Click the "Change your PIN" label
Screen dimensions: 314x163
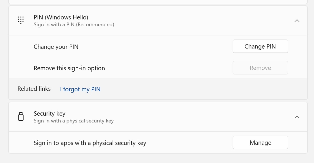[x=56, y=47]
